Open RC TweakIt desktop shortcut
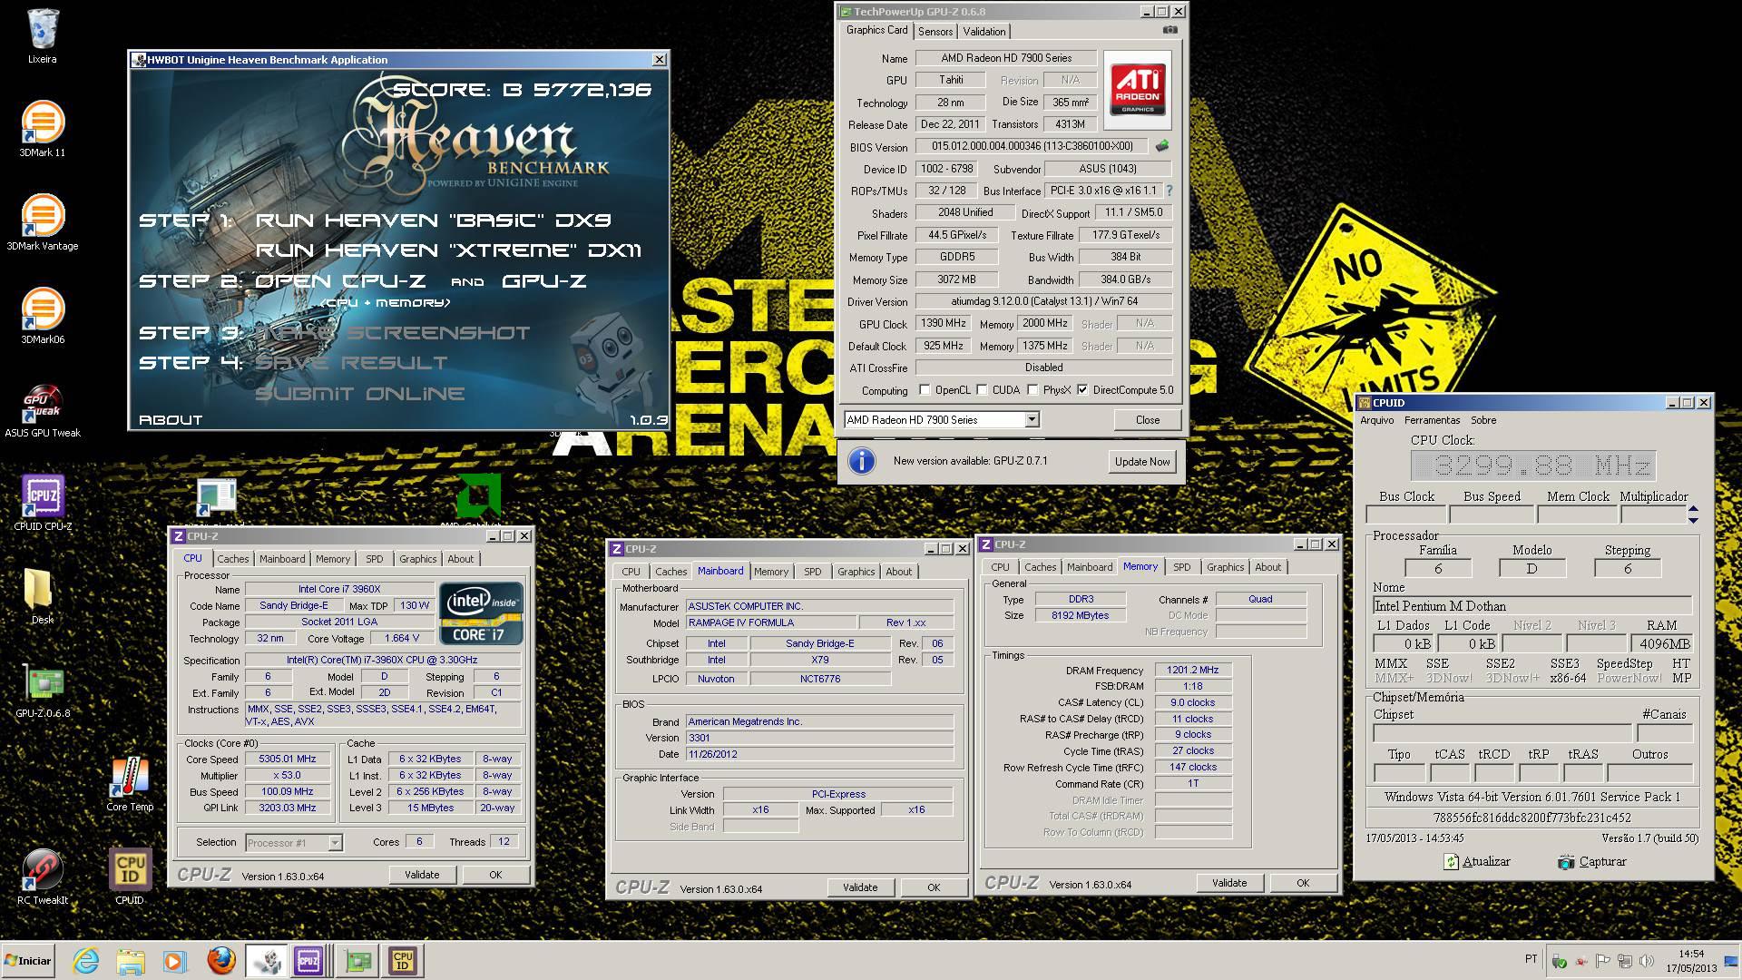This screenshot has height=980, width=1742. point(43,877)
